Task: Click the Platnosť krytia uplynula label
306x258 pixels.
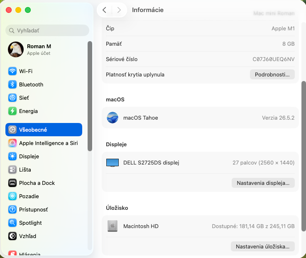Action: [135, 75]
